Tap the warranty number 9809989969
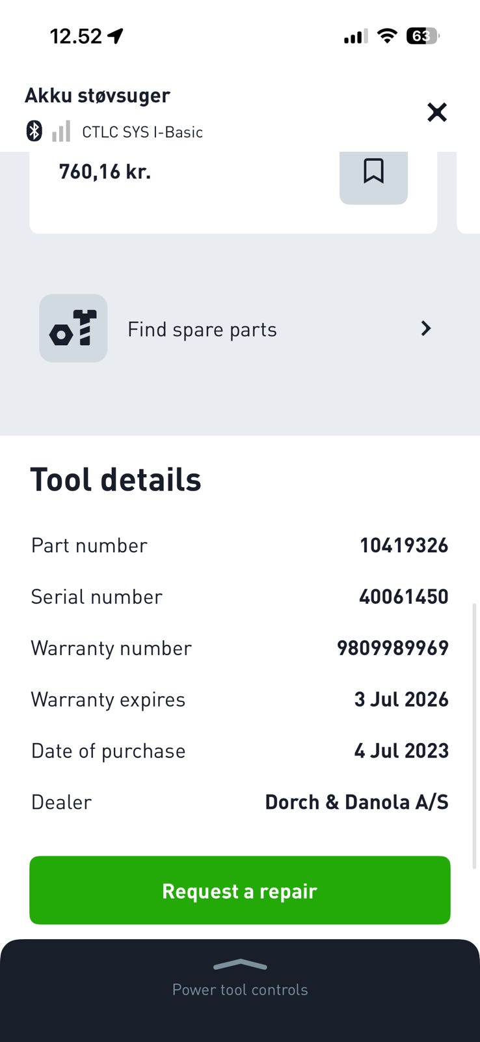Image resolution: width=480 pixels, height=1042 pixels. click(392, 648)
